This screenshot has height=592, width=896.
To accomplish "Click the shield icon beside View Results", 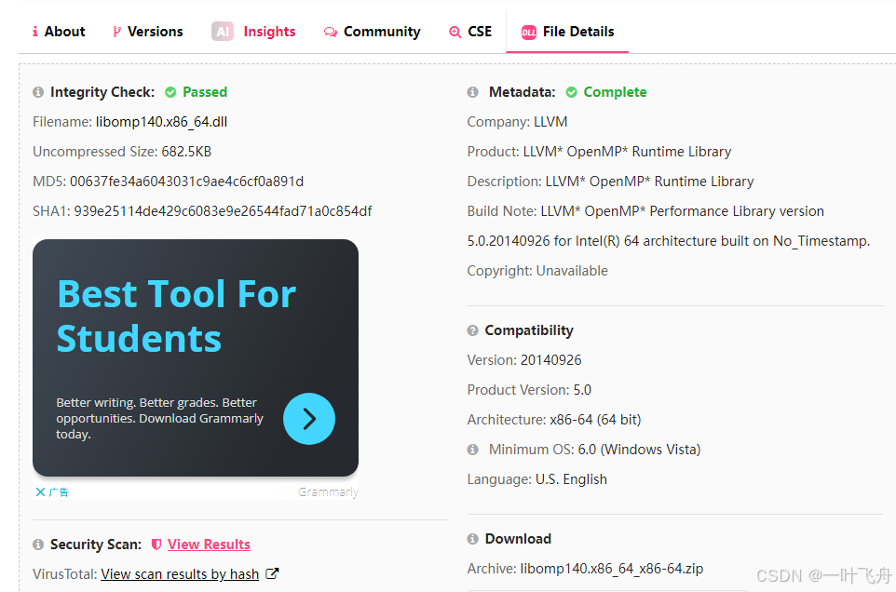I will 156,545.
